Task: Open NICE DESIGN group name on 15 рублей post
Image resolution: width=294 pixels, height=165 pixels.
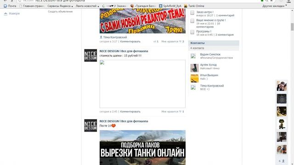Action: [124, 51]
